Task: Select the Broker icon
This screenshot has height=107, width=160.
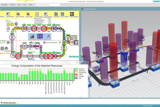Action: pyautogui.click(x=48, y=36)
